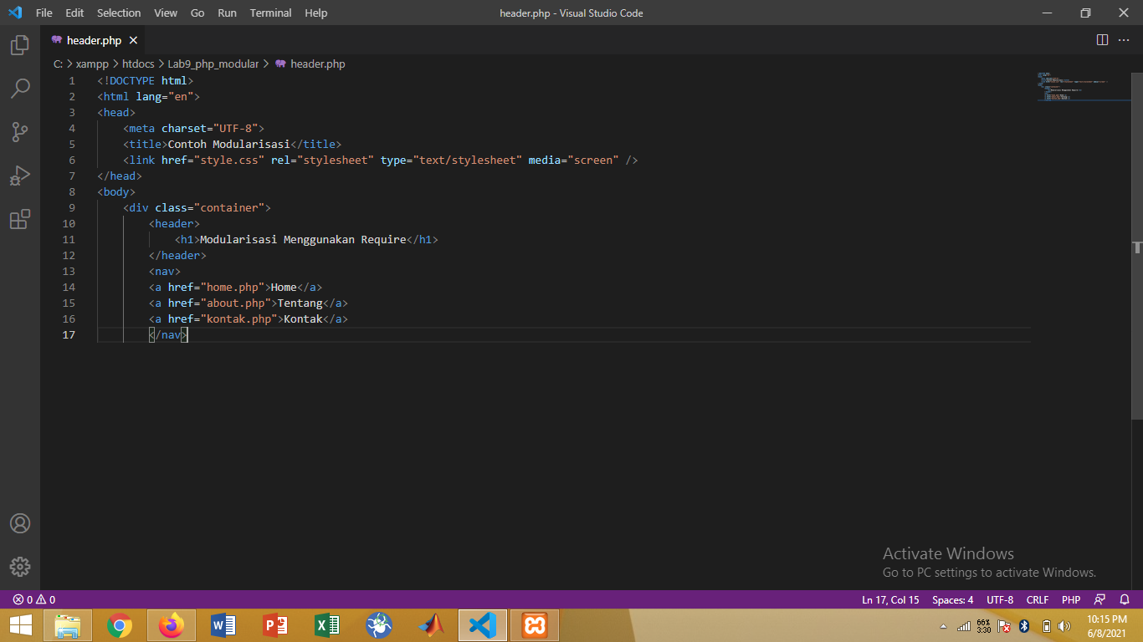This screenshot has width=1143, height=642.
Task: Open the Edit menu
Action: click(74, 13)
